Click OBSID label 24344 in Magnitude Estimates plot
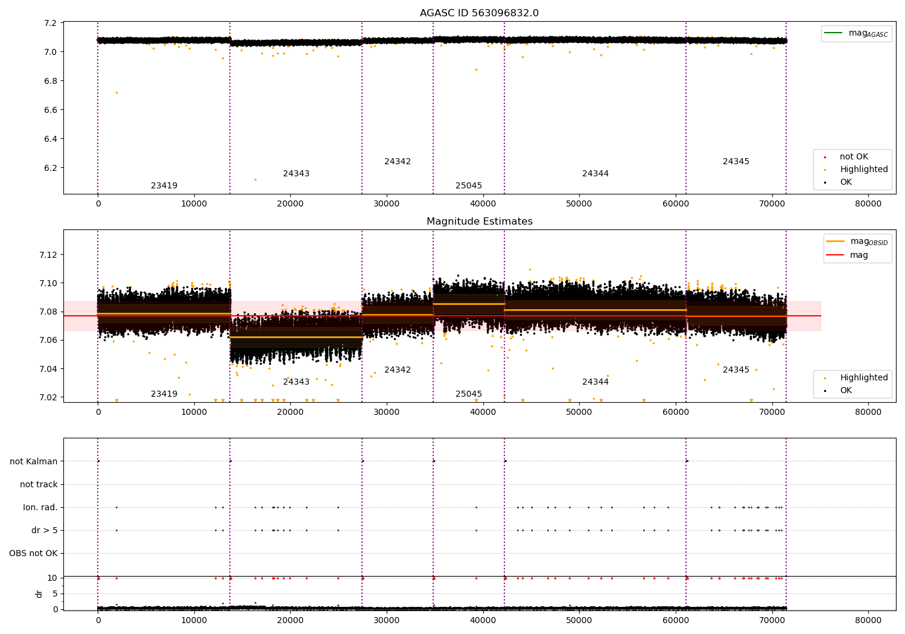Screen dimensions: 905x634 595,382
